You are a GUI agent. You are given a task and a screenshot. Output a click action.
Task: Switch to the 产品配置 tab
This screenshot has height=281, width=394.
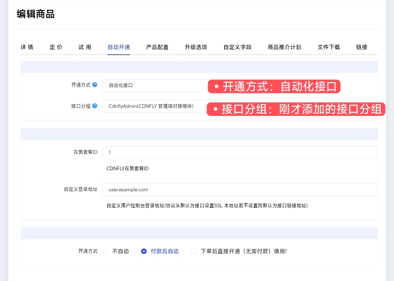(x=157, y=47)
